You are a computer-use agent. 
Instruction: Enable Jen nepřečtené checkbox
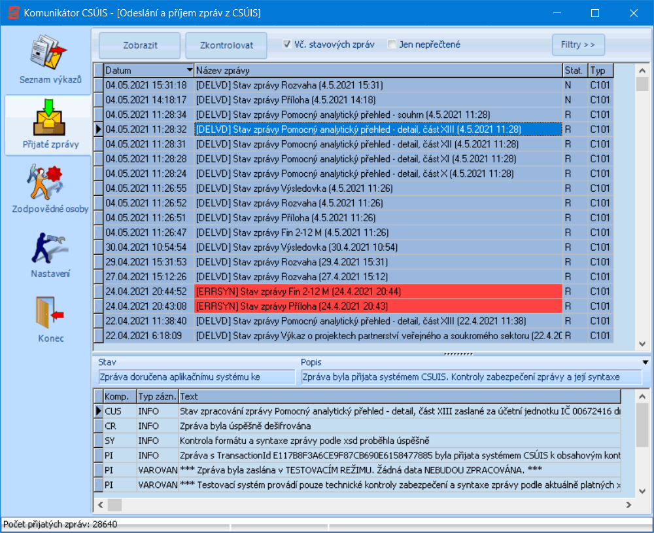click(392, 45)
